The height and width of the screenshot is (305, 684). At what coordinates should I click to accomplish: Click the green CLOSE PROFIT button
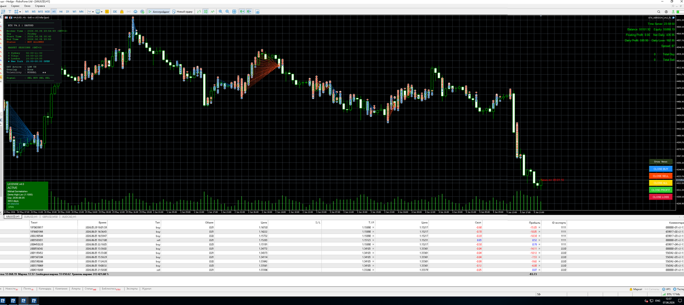tap(661, 190)
